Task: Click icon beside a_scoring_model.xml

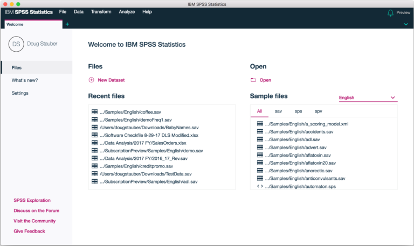Action: tap(260, 124)
